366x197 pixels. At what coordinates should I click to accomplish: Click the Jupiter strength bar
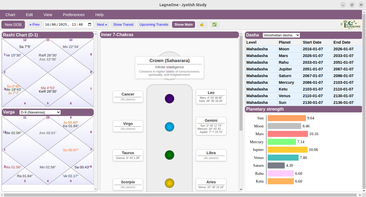tap(287, 150)
